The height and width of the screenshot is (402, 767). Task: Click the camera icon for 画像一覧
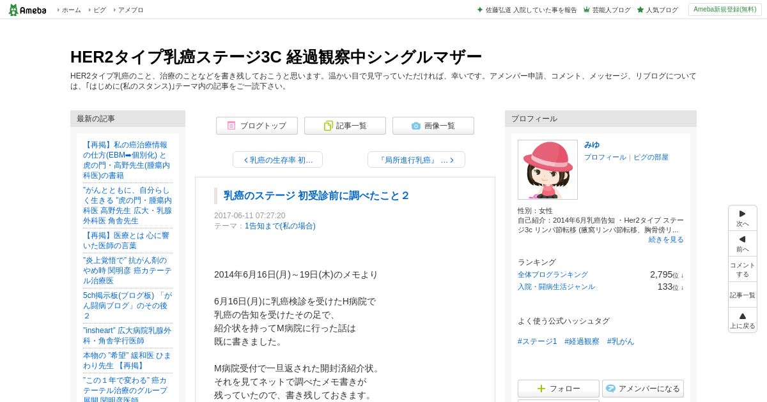416,126
